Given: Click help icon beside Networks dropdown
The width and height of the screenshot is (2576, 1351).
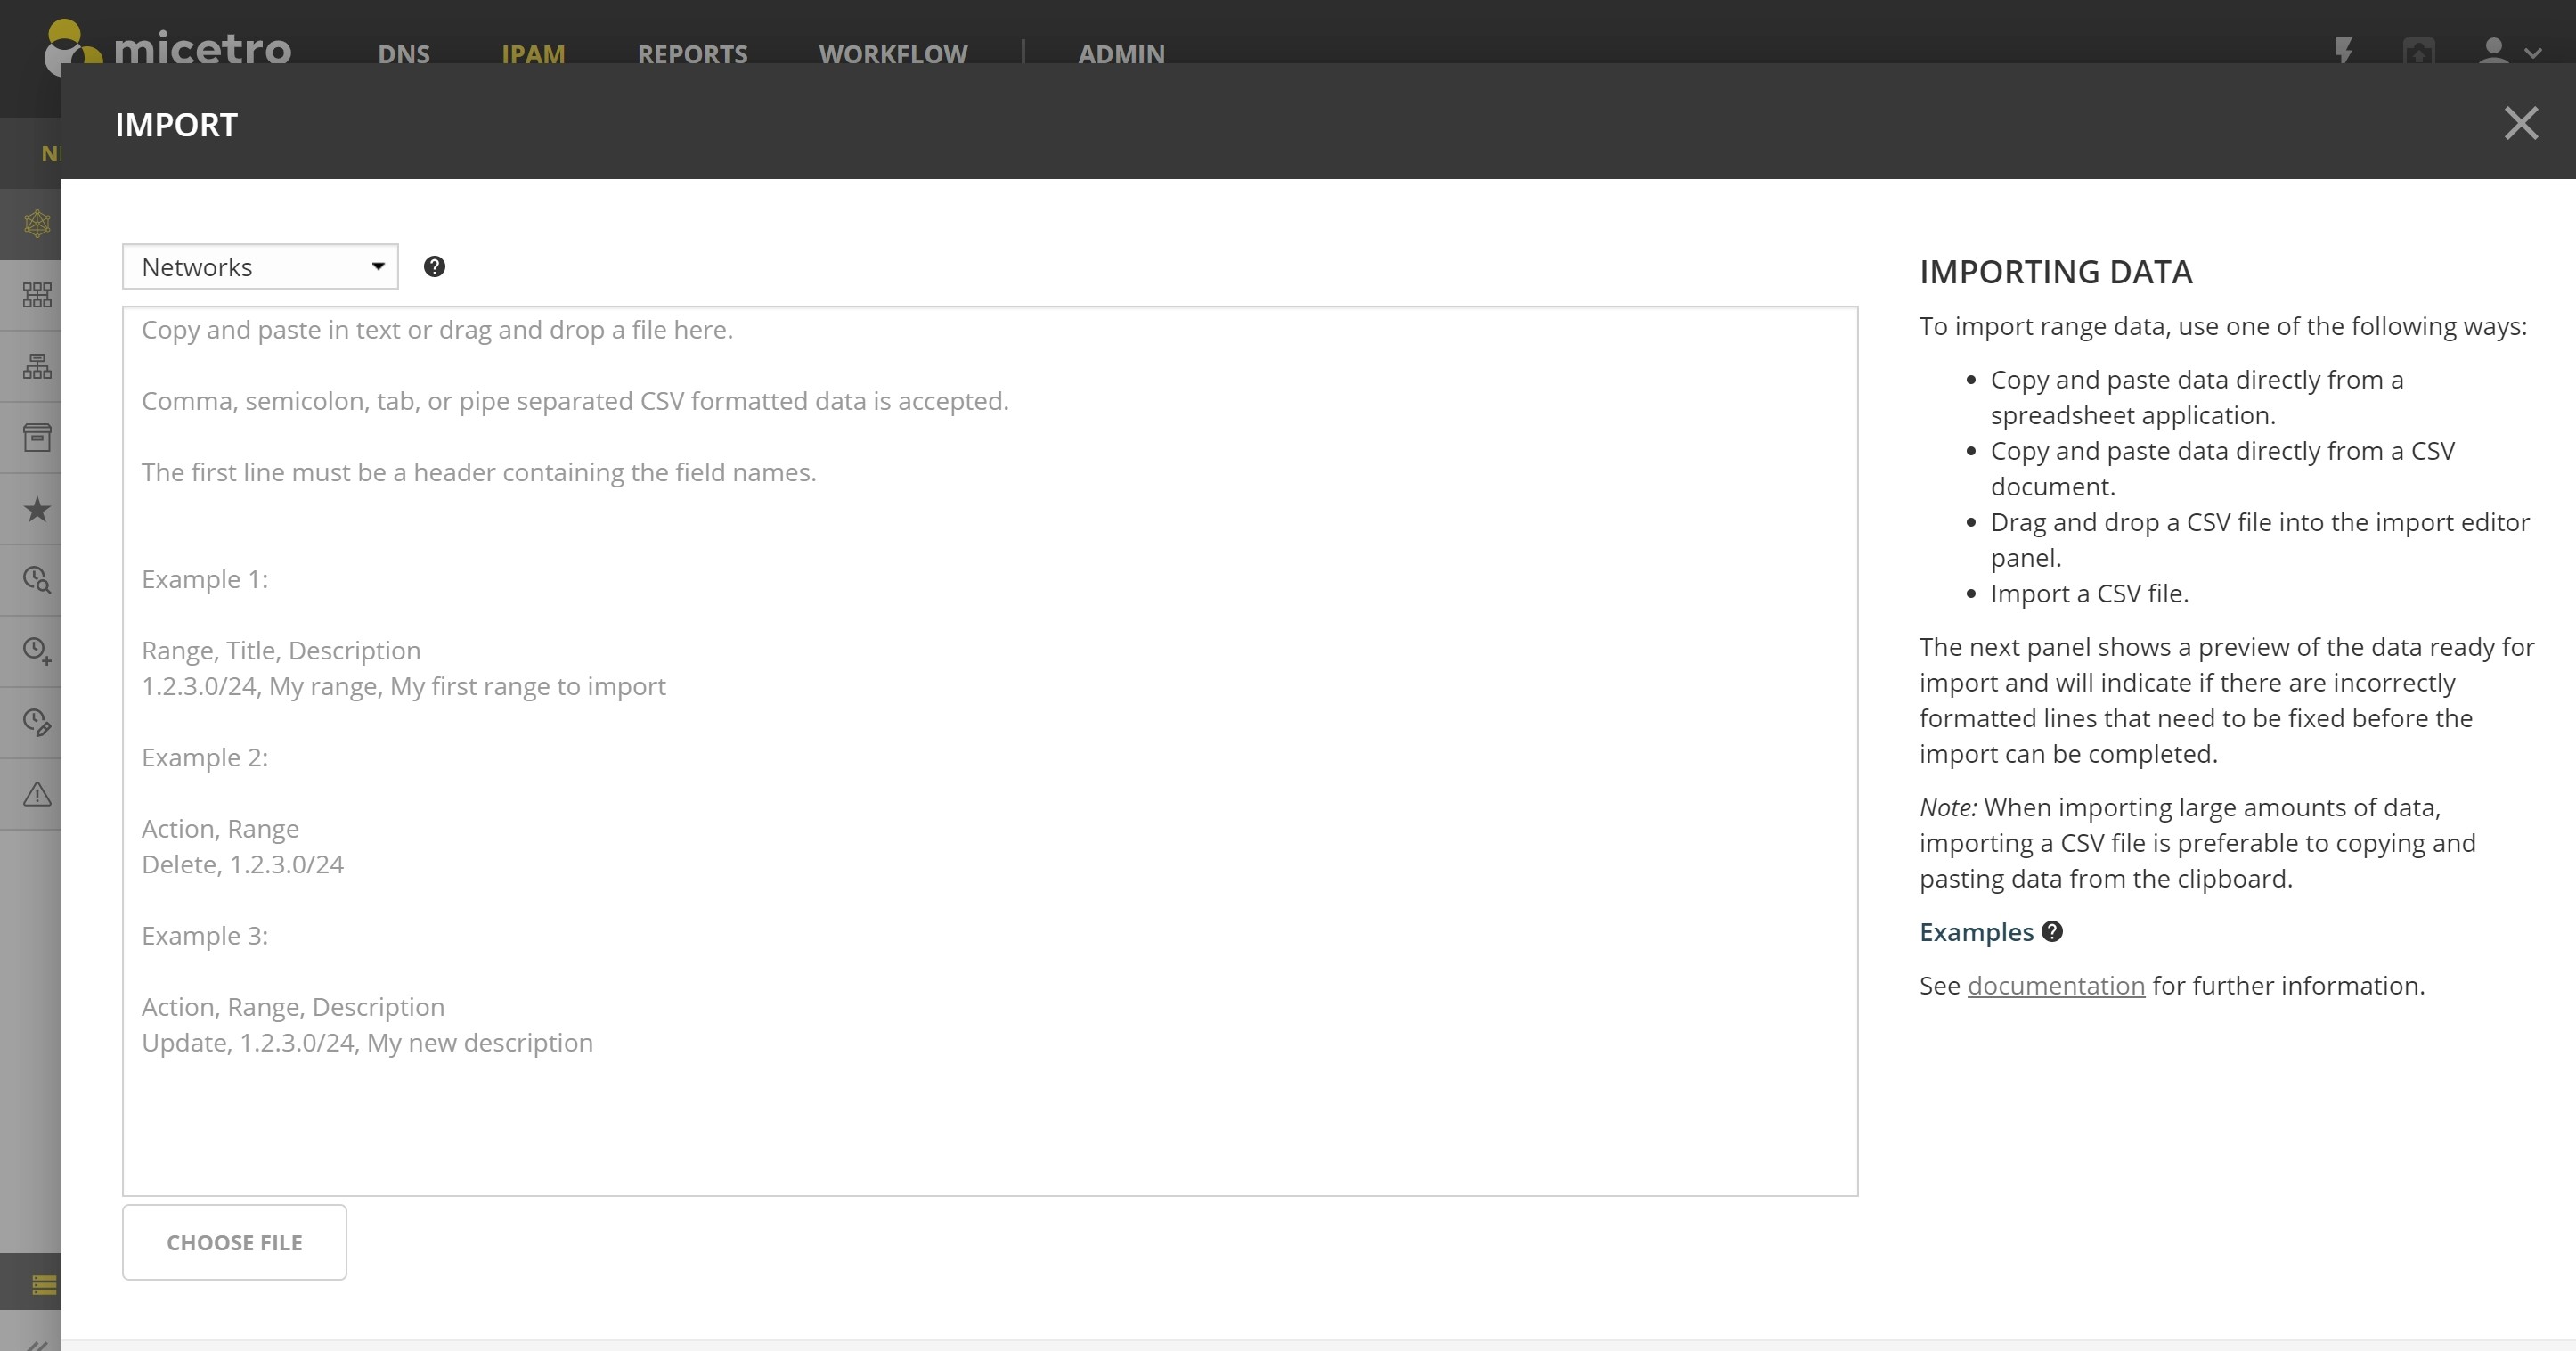Looking at the screenshot, I should tap(434, 266).
